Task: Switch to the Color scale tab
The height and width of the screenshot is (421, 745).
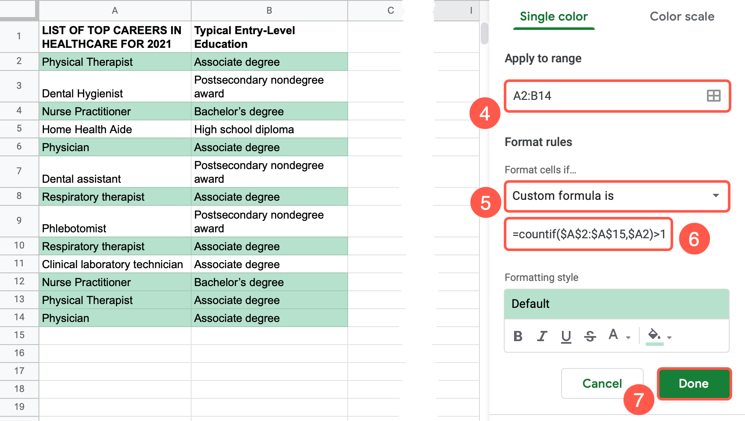Action: click(682, 17)
